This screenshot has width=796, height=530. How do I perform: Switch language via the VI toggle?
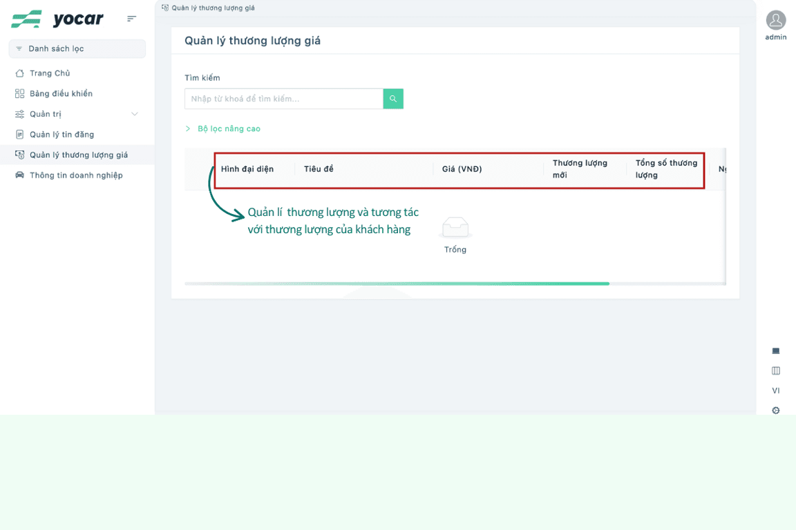(x=776, y=391)
